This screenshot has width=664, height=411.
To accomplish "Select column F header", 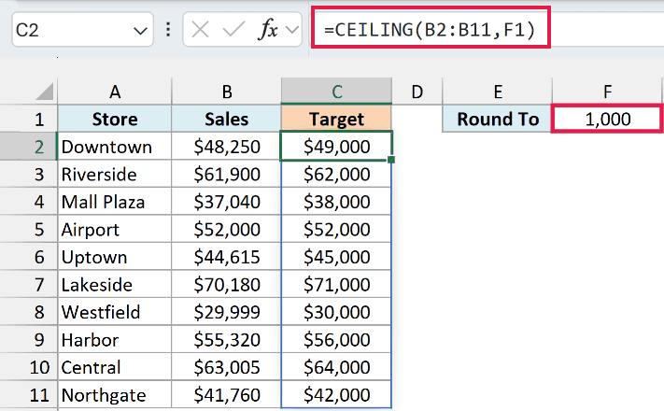I will click(607, 92).
